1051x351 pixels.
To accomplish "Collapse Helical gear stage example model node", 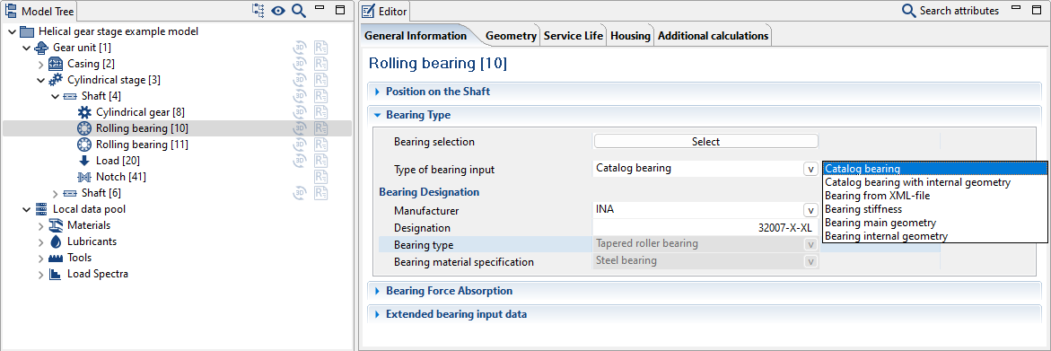I will (12, 31).
